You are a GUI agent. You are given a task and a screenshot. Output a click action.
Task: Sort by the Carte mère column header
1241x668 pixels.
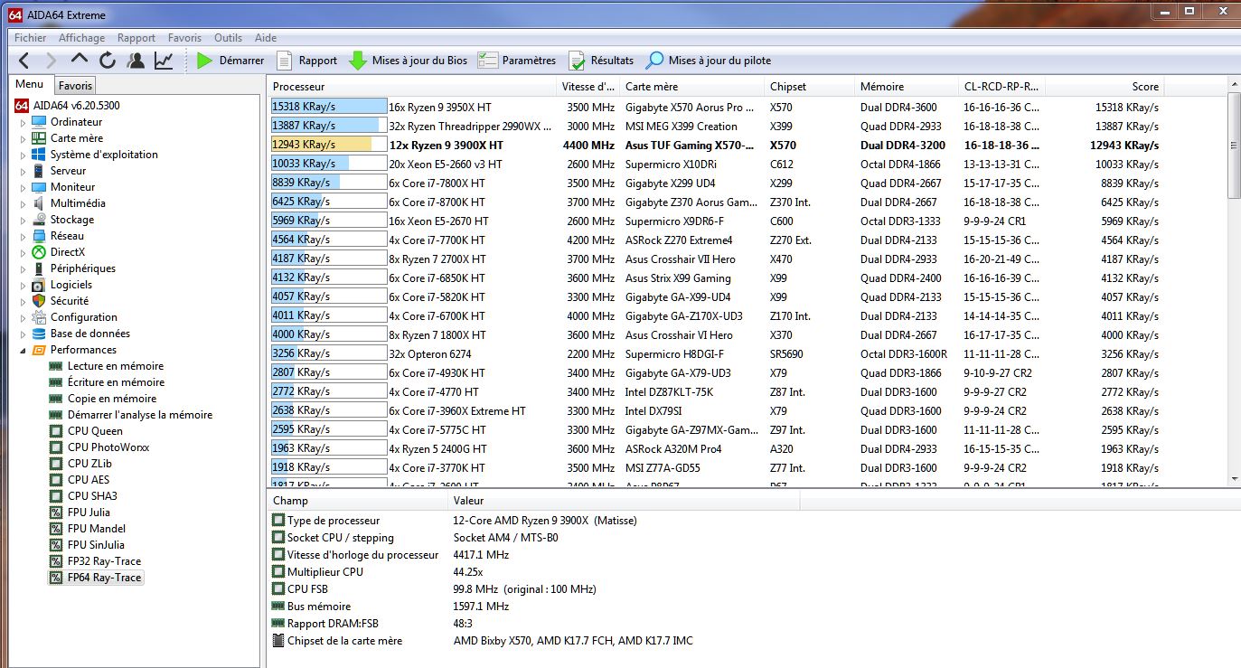(x=691, y=87)
